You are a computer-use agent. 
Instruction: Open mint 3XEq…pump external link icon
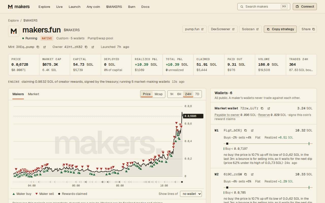[x=44, y=47]
